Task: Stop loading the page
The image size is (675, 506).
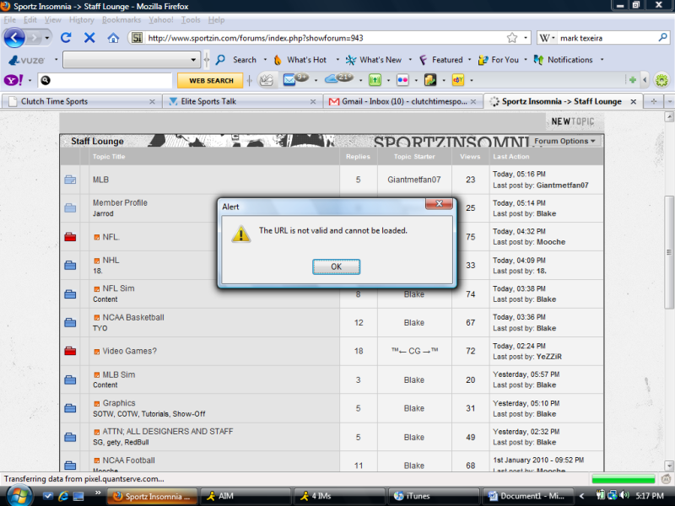Action: [89, 38]
